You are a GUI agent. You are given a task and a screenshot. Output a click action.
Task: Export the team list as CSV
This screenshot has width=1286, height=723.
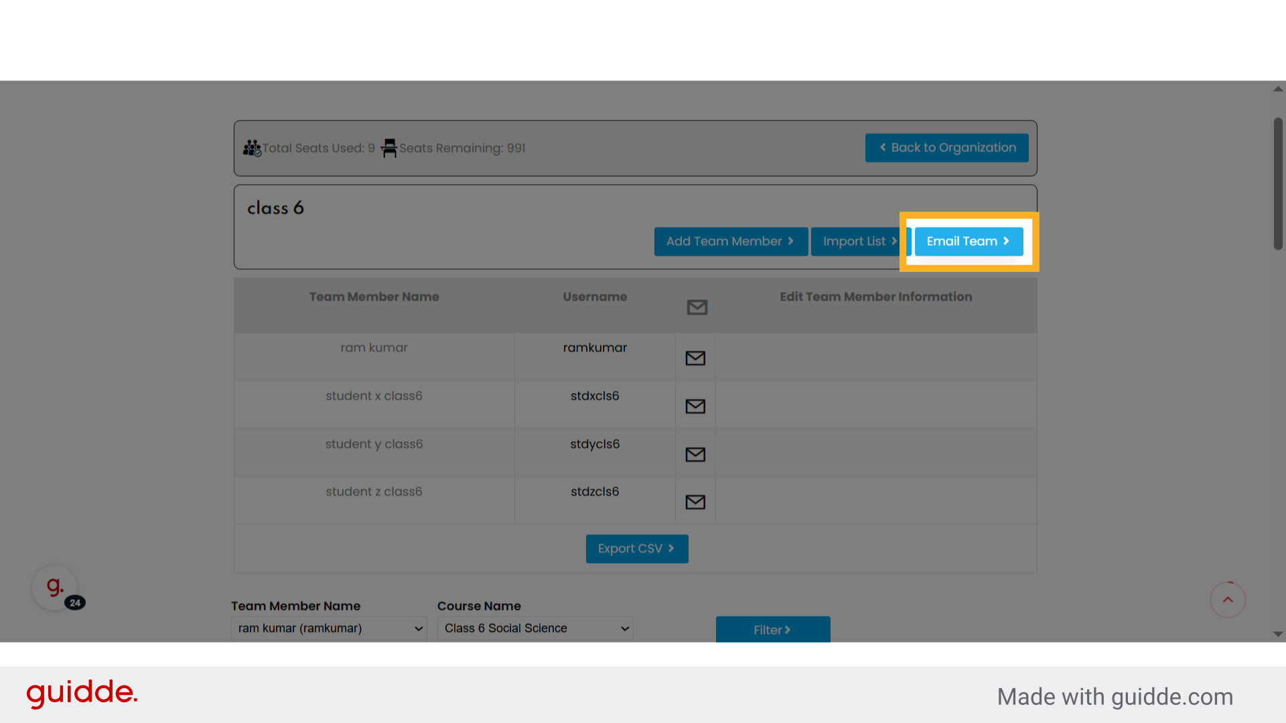click(x=636, y=549)
